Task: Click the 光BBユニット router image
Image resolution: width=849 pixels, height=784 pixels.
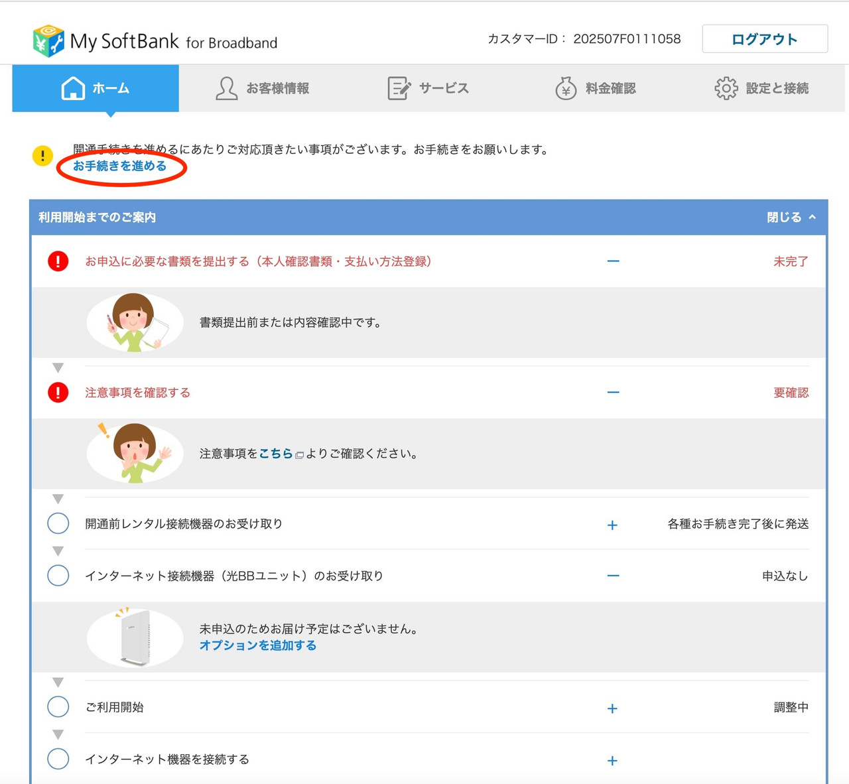Action: click(135, 637)
